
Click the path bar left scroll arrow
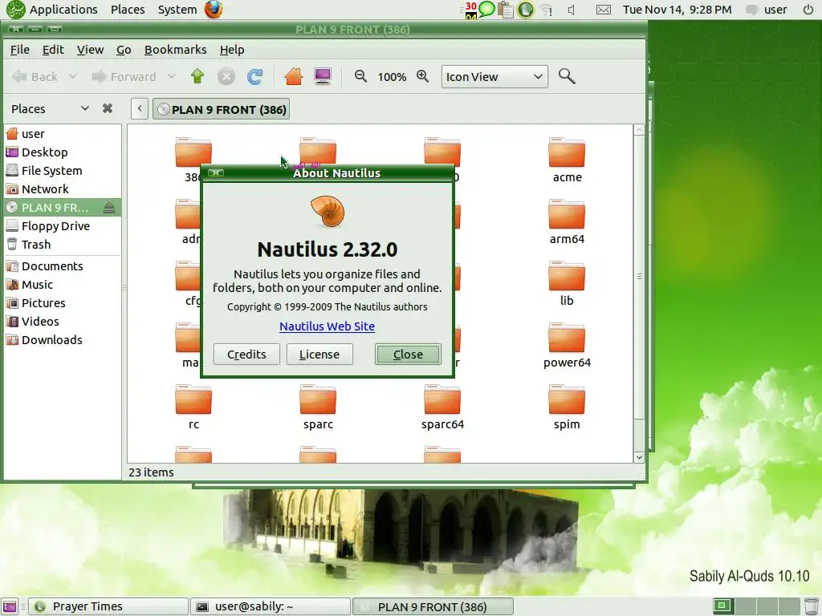tap(140, 109)
